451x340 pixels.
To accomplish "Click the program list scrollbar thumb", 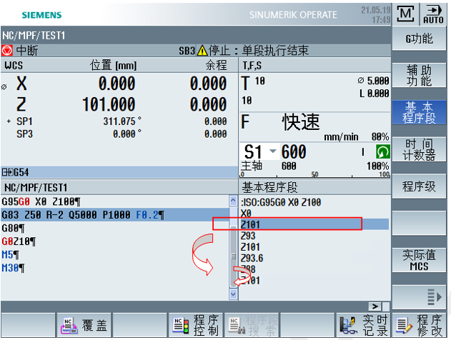I will point(233,256).
